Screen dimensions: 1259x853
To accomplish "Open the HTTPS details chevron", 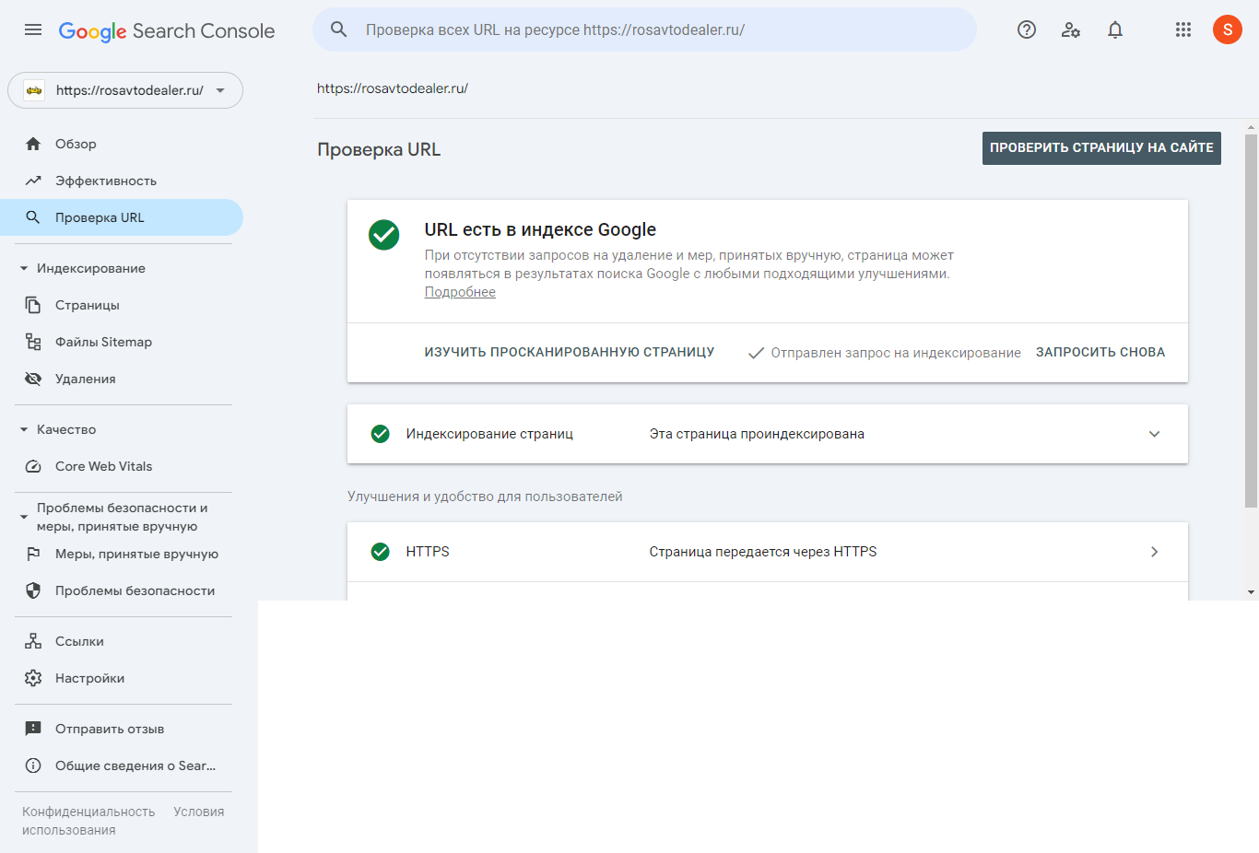I will 1154,552.
